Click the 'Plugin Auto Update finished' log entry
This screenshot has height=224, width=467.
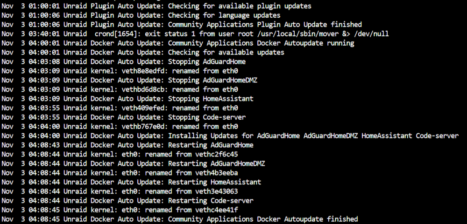(182, 25)
